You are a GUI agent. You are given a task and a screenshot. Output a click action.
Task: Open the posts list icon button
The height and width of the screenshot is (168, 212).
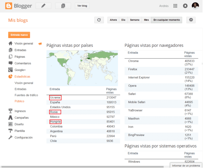(x=63, y=6)
